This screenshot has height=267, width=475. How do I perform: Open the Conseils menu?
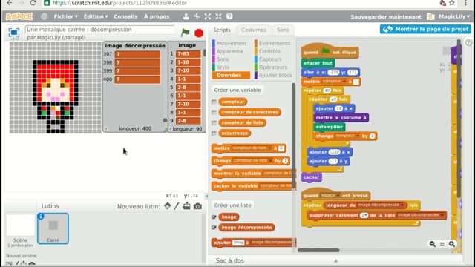(x=125, y=16)
